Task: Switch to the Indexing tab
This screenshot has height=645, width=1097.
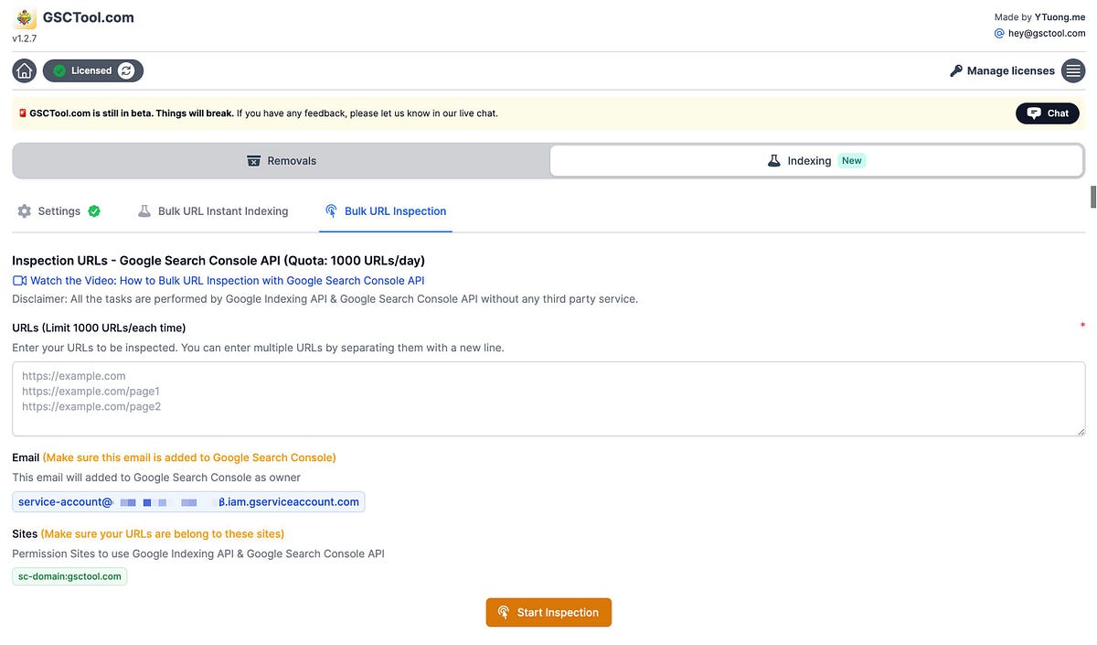Action: tap(809, 160)
